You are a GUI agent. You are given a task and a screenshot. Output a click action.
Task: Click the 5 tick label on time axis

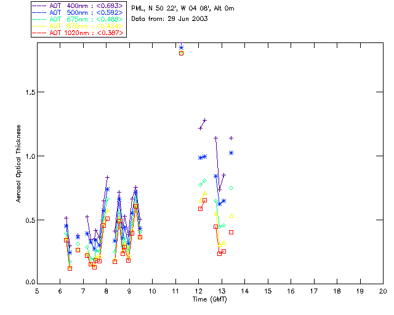pyautogui.click(x=38, y=292)
